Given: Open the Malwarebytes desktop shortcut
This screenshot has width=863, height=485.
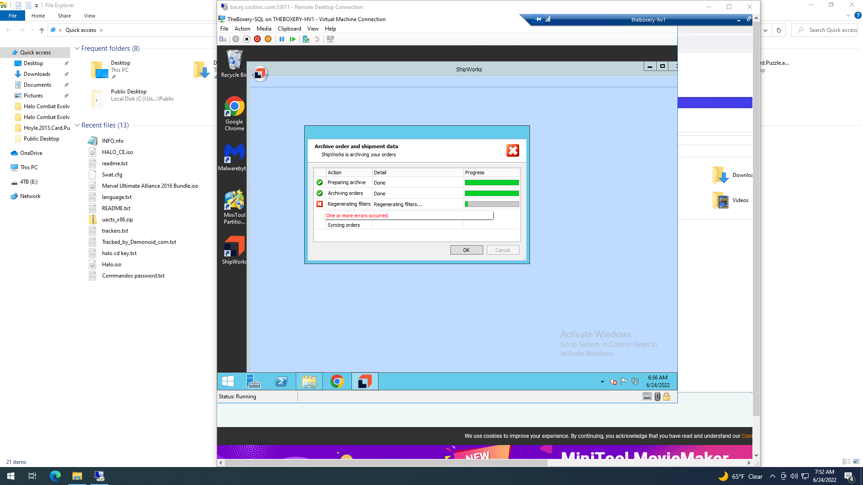Looking at the screenshot, I should tap(232, 157).
